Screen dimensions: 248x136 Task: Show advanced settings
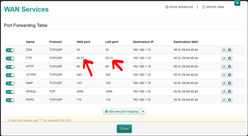click(x=179, y=7)
